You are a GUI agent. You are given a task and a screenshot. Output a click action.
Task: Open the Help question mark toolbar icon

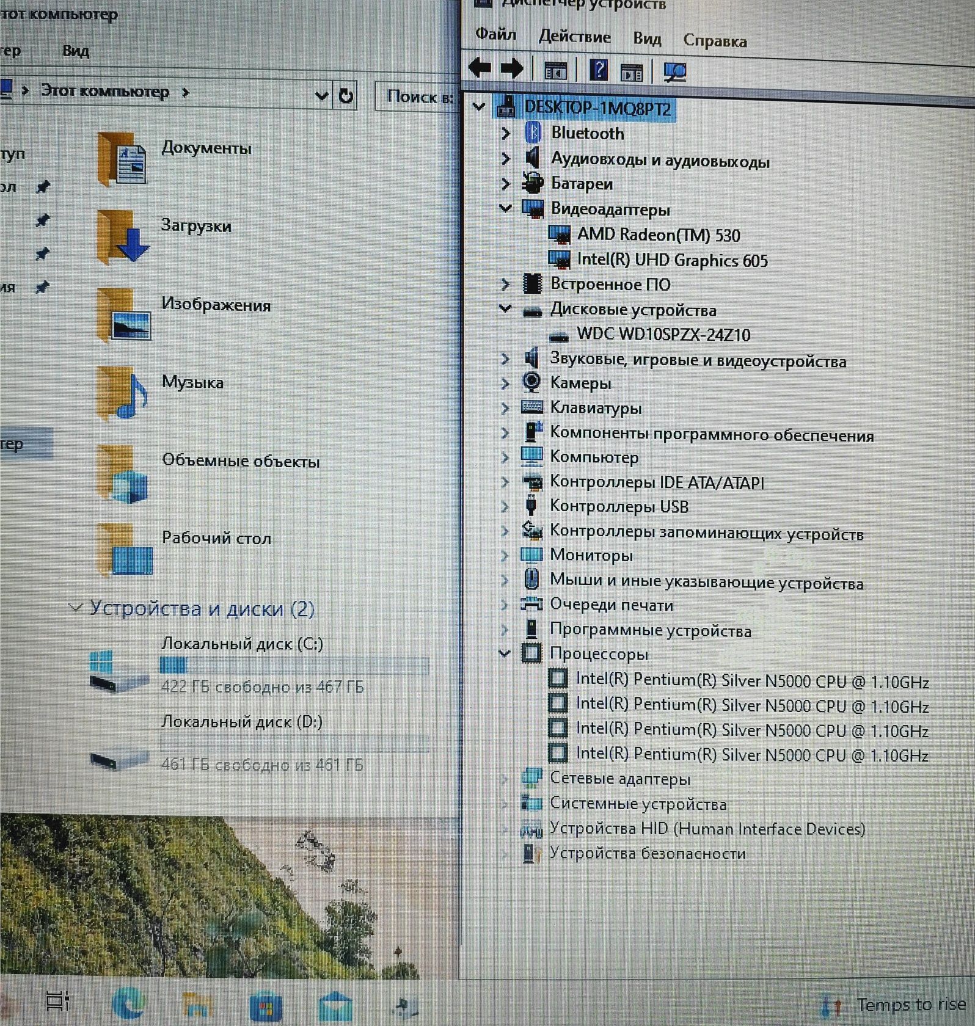click(x=598, y=70)
